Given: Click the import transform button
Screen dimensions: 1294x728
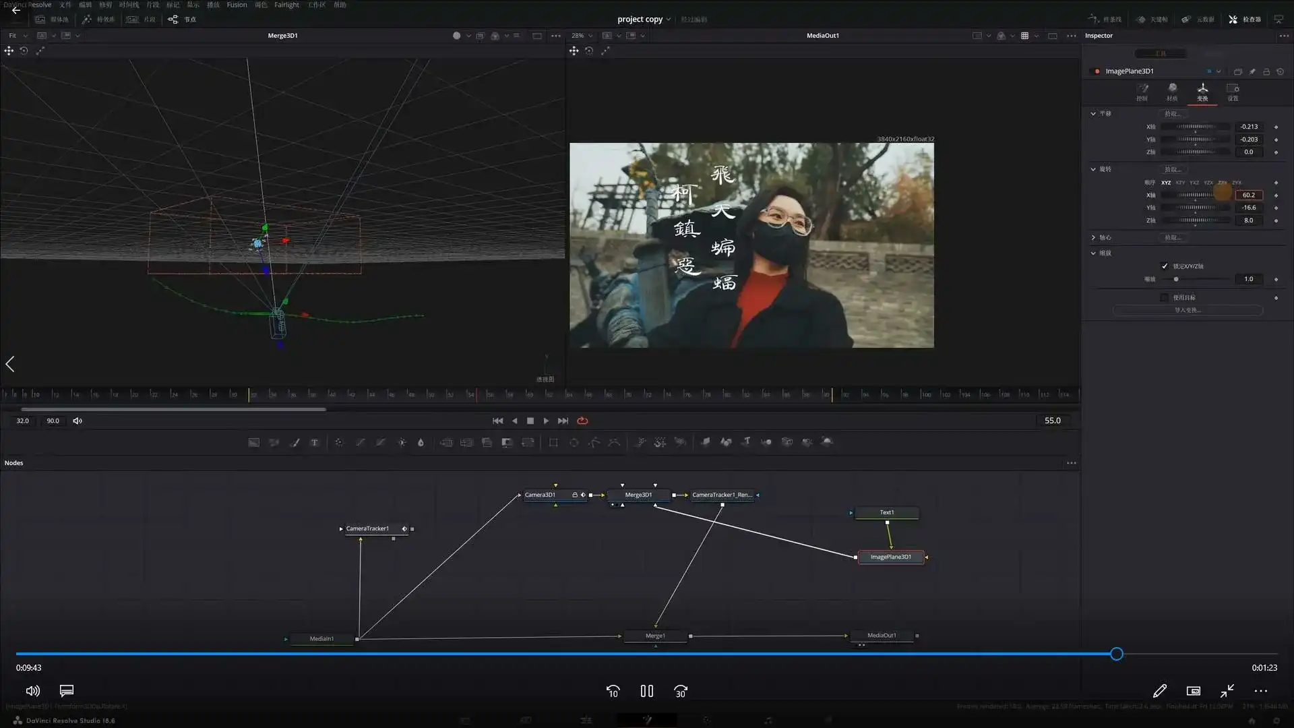Looking at the screenshot, I should tap(1188, 310).
